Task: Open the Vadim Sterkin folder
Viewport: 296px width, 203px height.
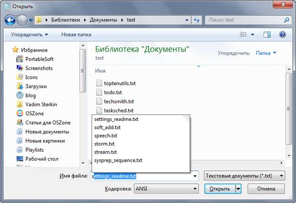Action: [41, 104]
